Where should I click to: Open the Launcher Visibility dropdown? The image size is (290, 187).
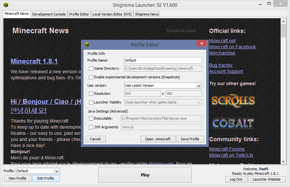[163, 102]
